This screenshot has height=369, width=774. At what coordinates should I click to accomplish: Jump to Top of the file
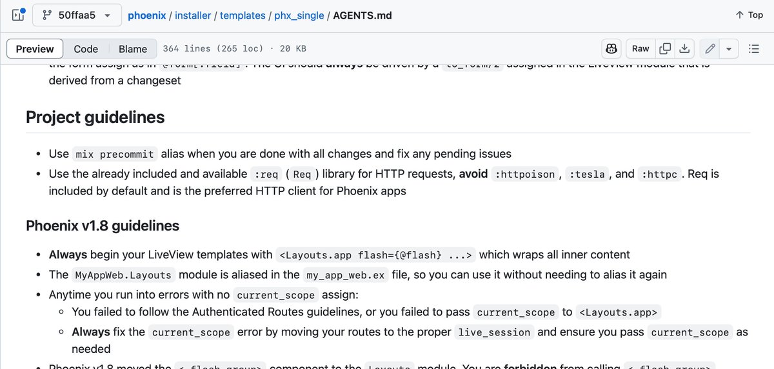click(749, 15)
